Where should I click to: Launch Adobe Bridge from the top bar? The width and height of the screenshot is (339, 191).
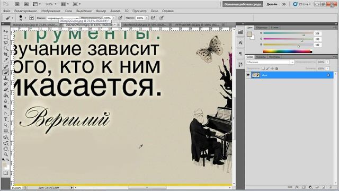(17, 4)
